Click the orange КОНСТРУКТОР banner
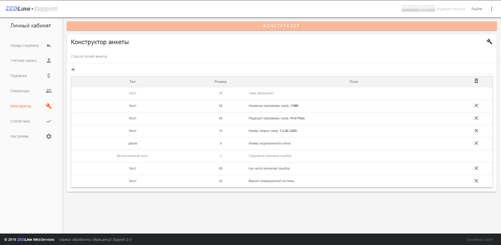The width and height of the screenshot is (501, 245). [281, 26]
